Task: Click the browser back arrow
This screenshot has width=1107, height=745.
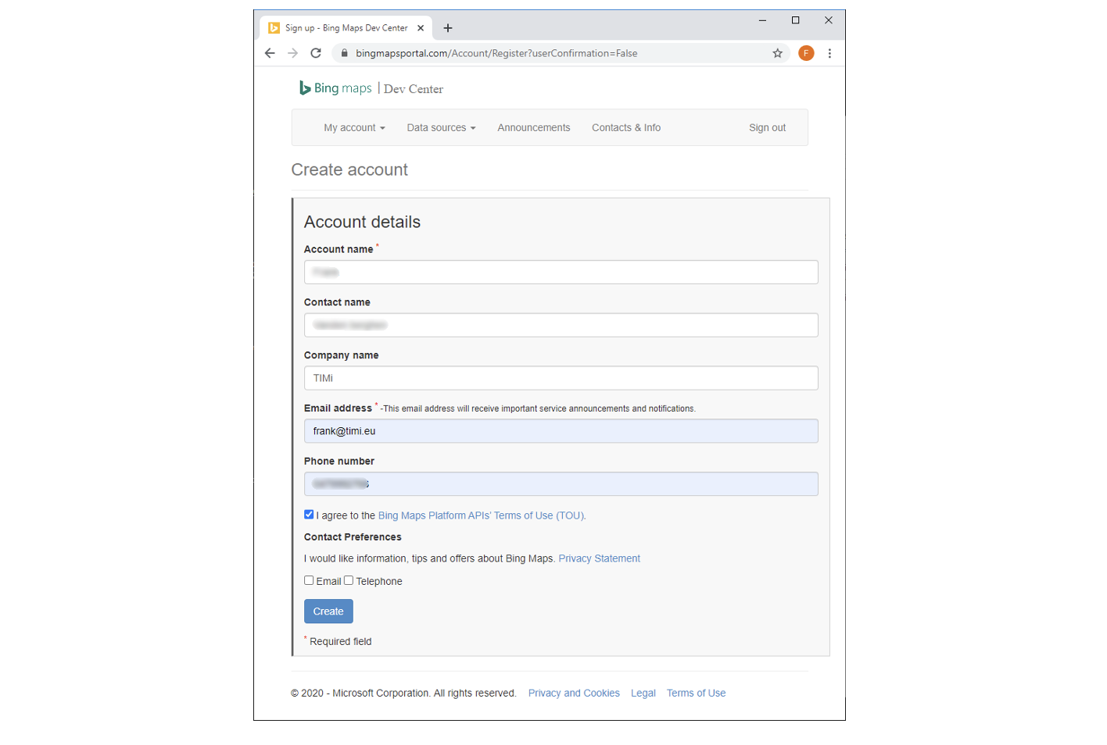Action: click(x=270, y=53)
